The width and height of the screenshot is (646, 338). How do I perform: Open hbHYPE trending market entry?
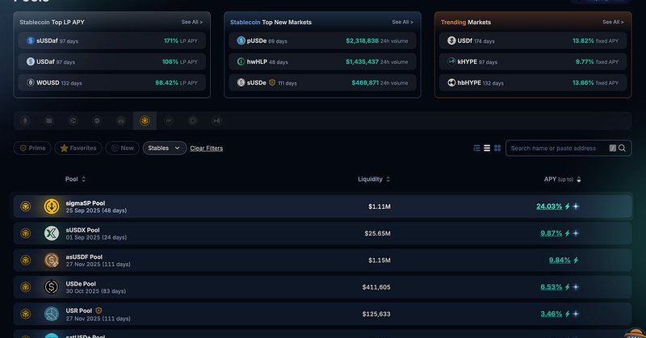[x=533, y=83]
